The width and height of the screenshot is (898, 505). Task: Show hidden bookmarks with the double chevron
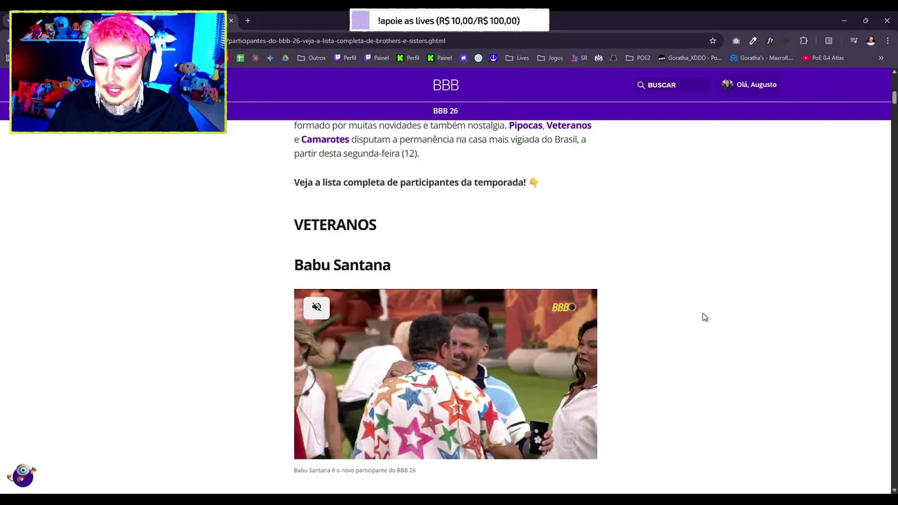point(881,58)
